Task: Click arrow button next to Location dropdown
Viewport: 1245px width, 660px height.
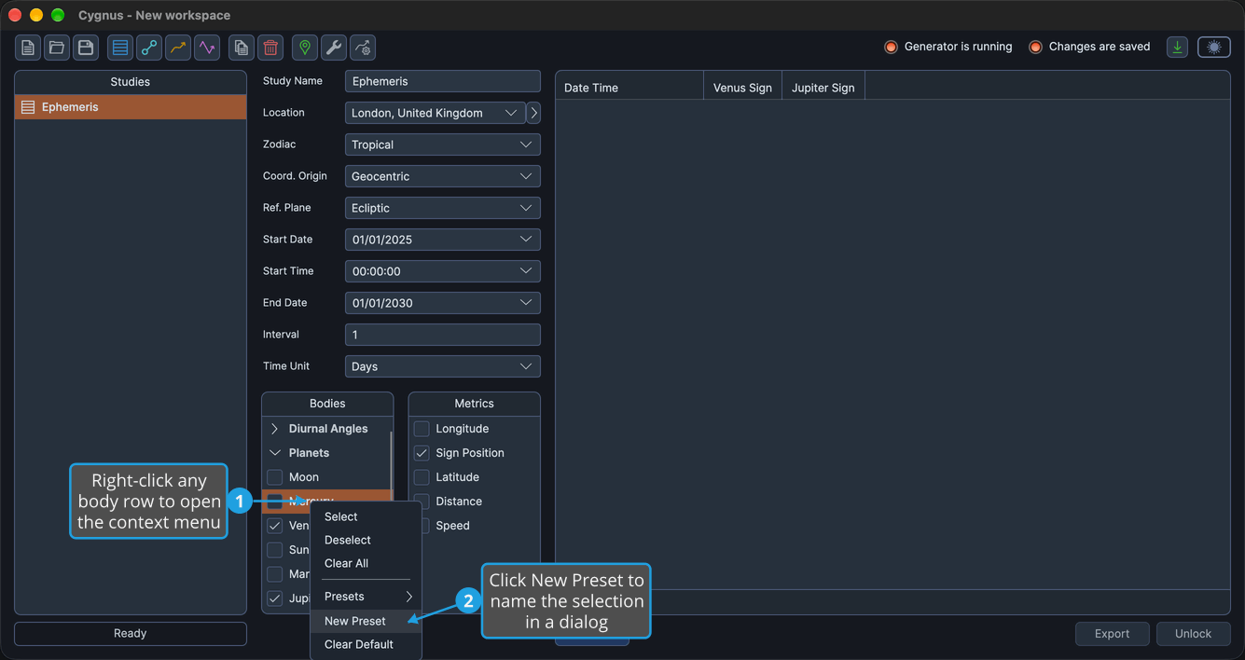Action: click(x=533, y=113)
